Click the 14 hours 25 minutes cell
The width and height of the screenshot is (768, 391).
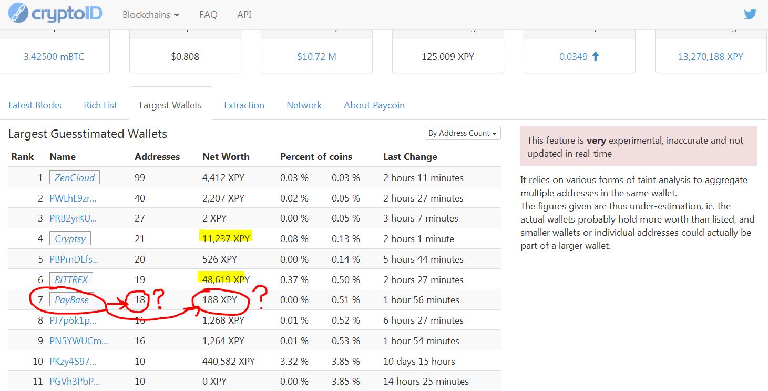click(426, 381)
